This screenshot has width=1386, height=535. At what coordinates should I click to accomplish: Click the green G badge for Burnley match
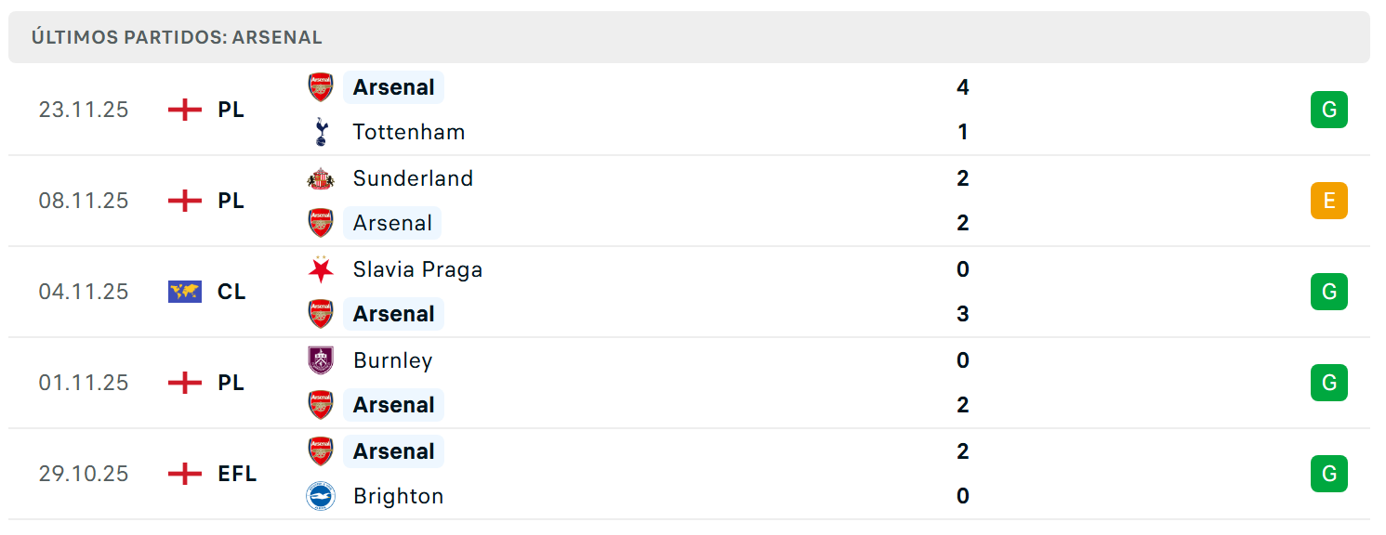pyautogui.click(x=1329, y=383)
